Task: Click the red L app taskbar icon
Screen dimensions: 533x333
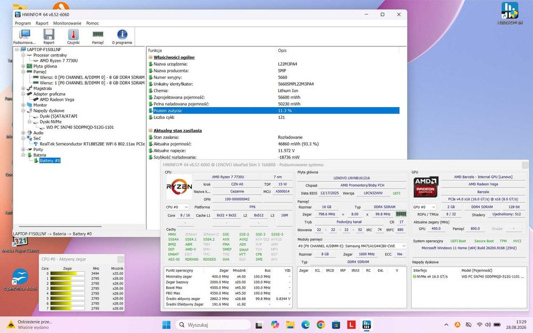Action: pos(351,325)
